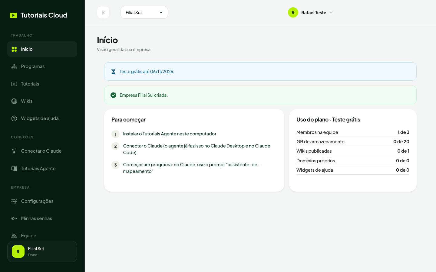Image resolution: width=436 pixels, height=272 pixels.
Task: Click 'Instalar o Tutoriais Agente neste computador' step
Action: click(x=170, y=134)
